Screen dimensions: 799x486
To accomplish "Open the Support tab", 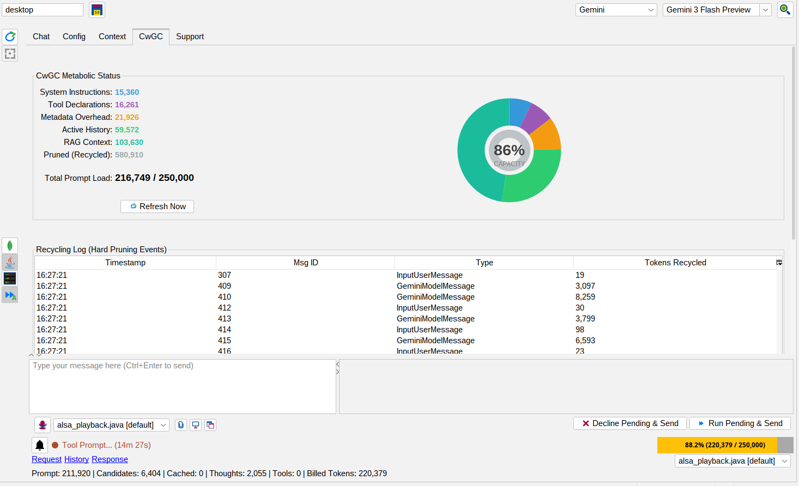I will [190, 37].
